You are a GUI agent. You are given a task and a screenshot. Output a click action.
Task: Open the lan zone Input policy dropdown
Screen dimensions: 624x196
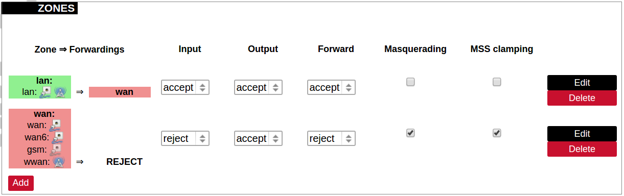185,87
